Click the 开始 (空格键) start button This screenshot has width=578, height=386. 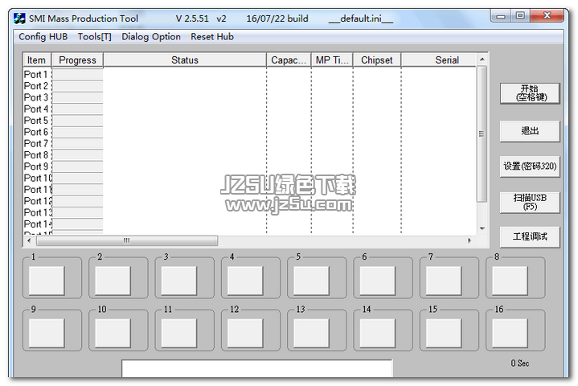coord(530,93)
